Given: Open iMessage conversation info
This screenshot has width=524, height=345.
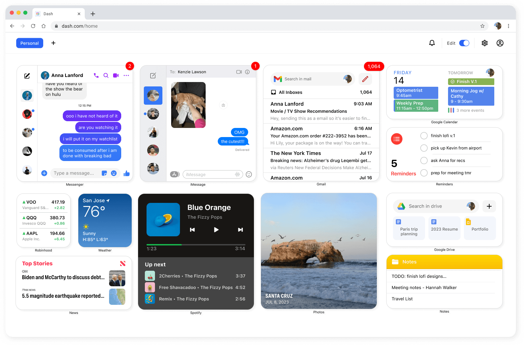Looking at the screenshot, I should click(x=247, y=72).
